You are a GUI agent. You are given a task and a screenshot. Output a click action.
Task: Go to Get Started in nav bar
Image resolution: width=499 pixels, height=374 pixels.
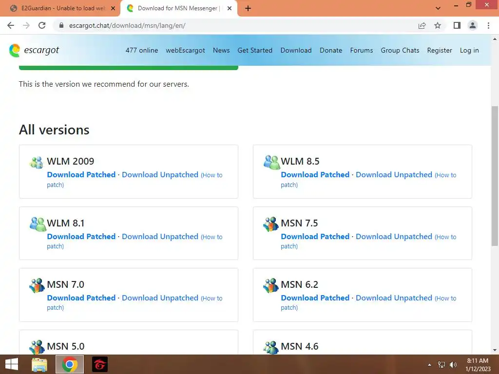tap(255, 50)
